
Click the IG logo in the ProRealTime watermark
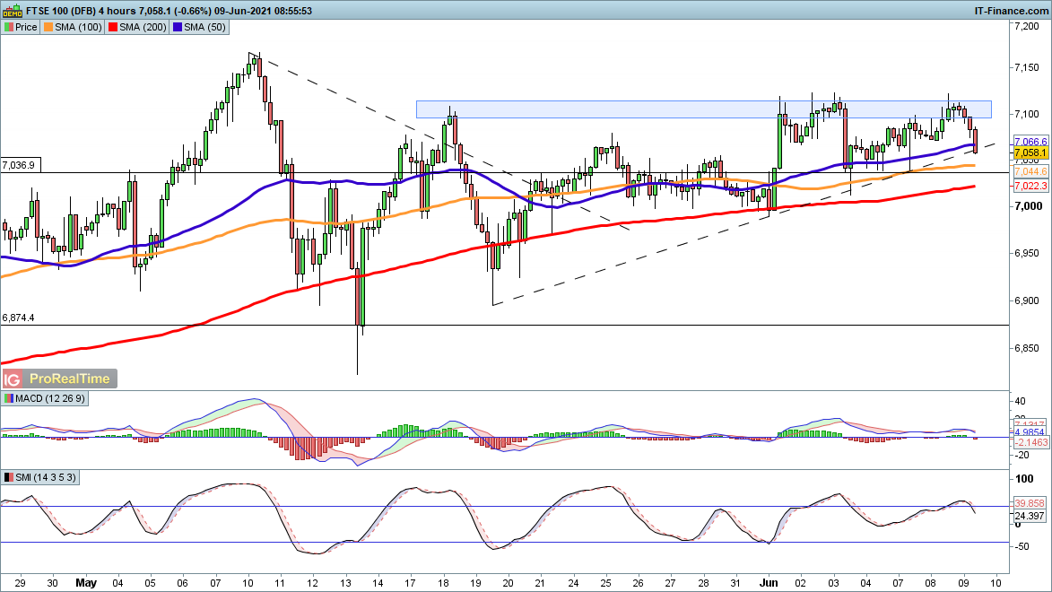point(13,379)
